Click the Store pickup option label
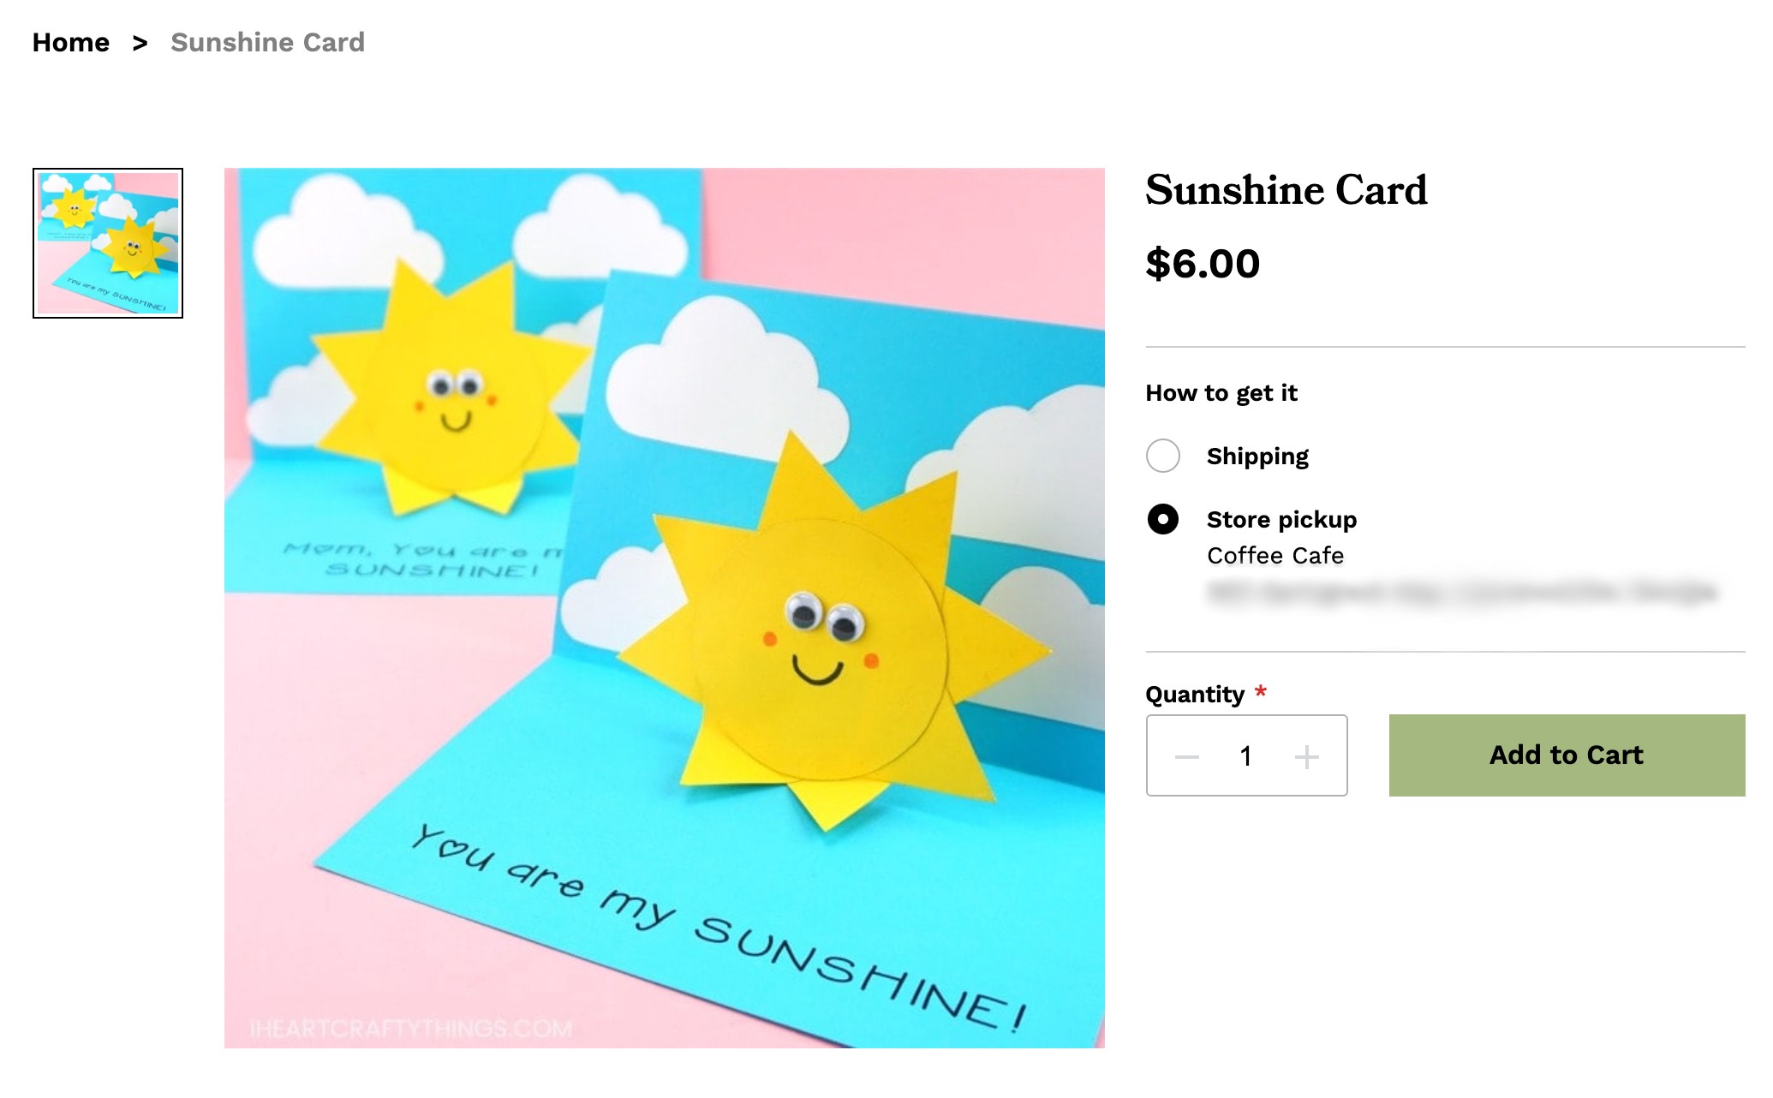The width and height of the screenshot is (1773, 1098). [x=1280, y=520]
